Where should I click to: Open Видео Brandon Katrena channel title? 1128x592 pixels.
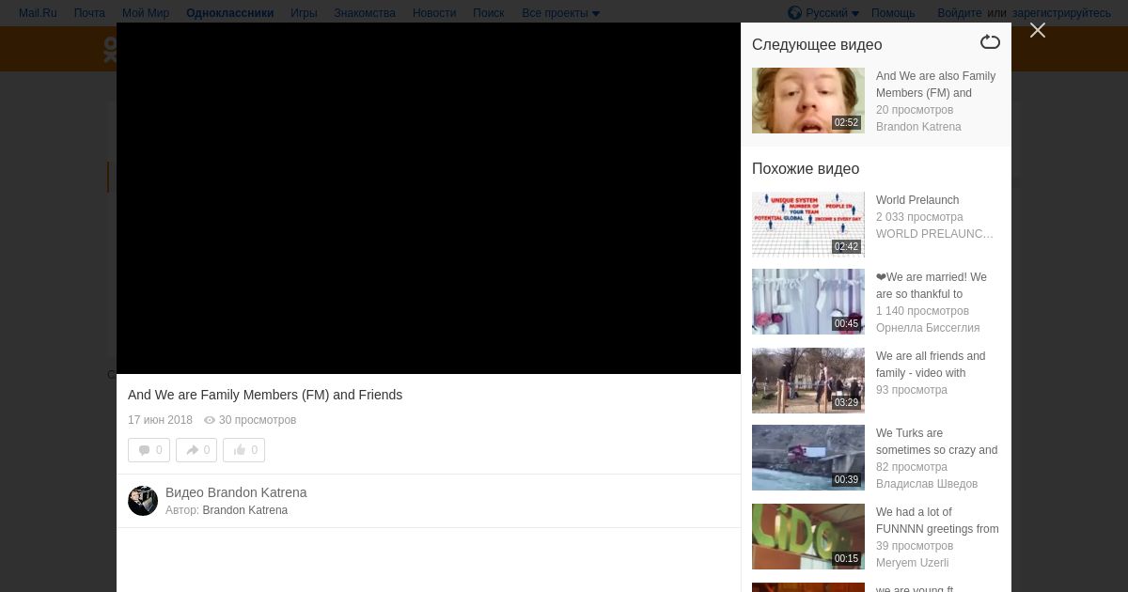click(236, 492)
